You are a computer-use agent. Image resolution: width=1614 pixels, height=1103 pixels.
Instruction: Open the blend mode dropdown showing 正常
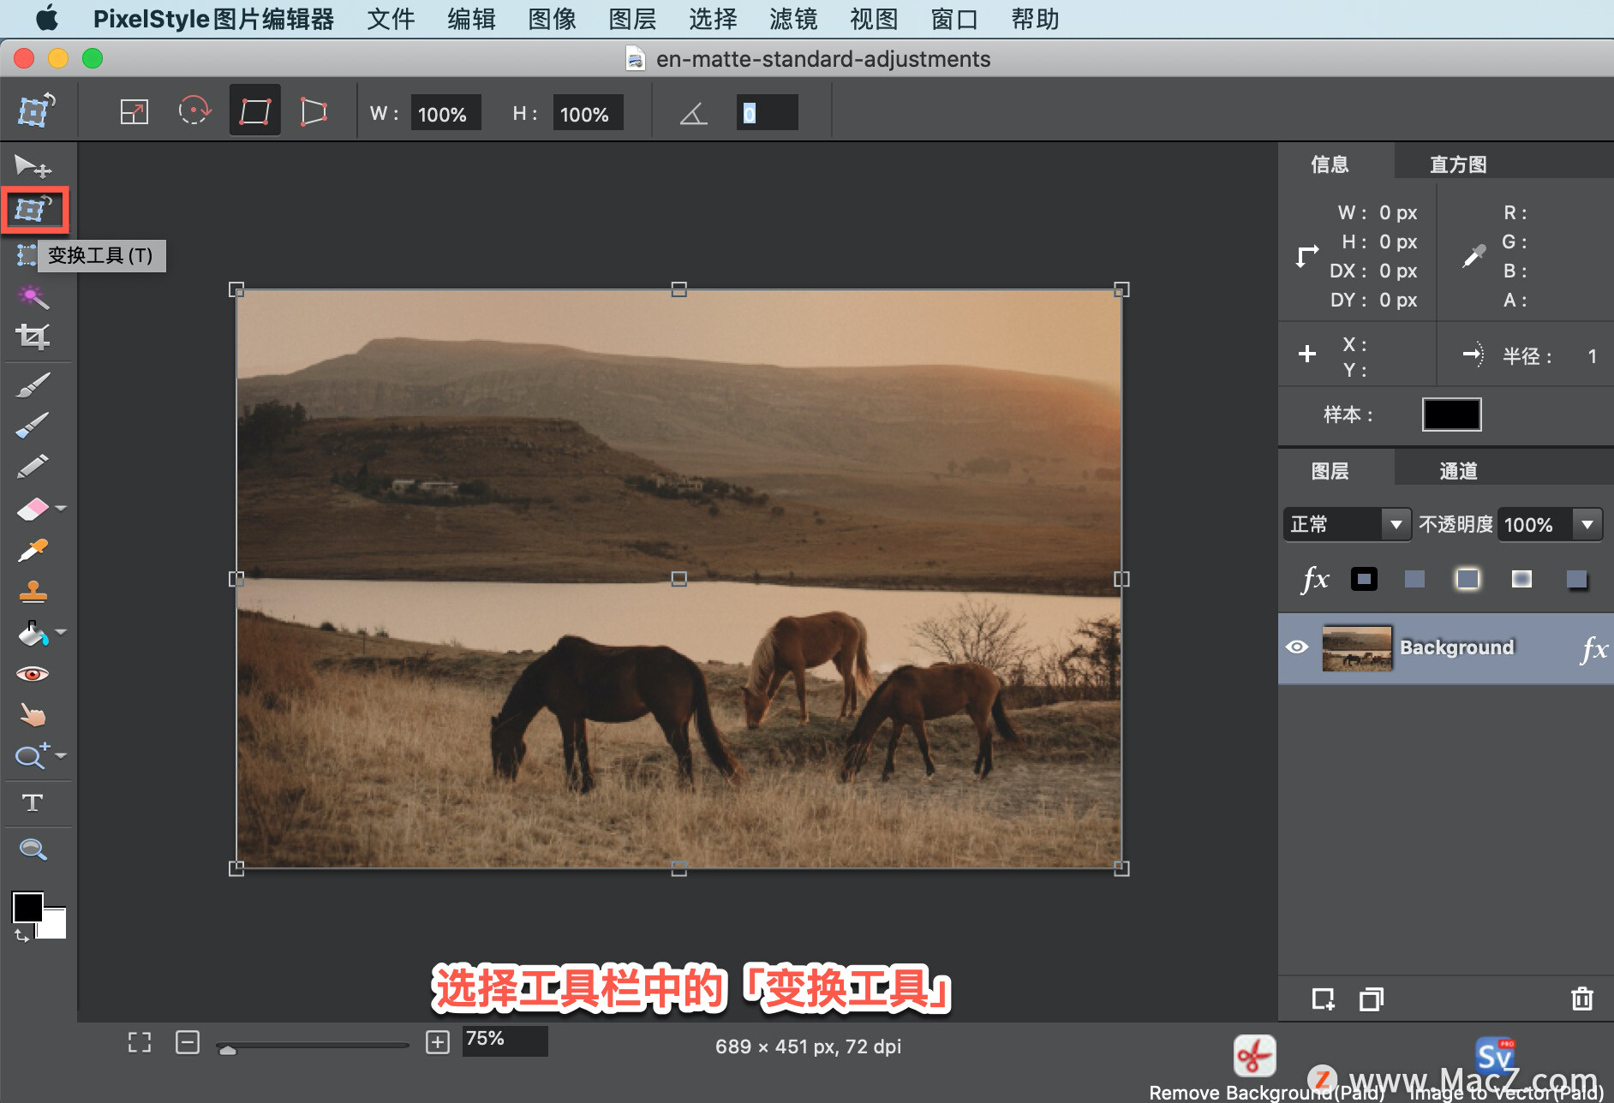[1398, 524]
